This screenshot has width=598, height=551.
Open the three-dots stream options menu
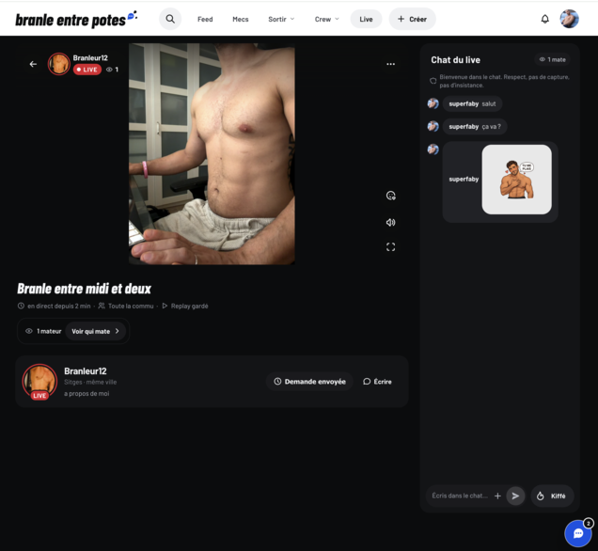[390, 64]
